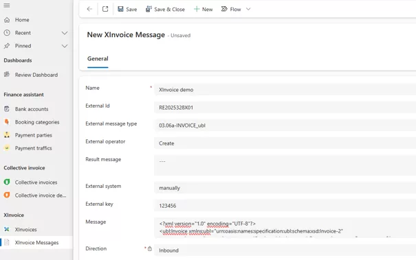Screen dimensions: 416x260
Task: Click the Home icon in sidebar
Action: click(7, 20)
